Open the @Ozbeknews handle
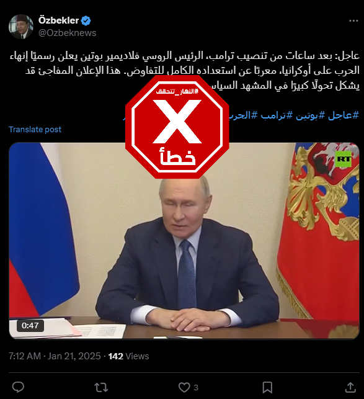364x399 pixels. coord(67,33)
